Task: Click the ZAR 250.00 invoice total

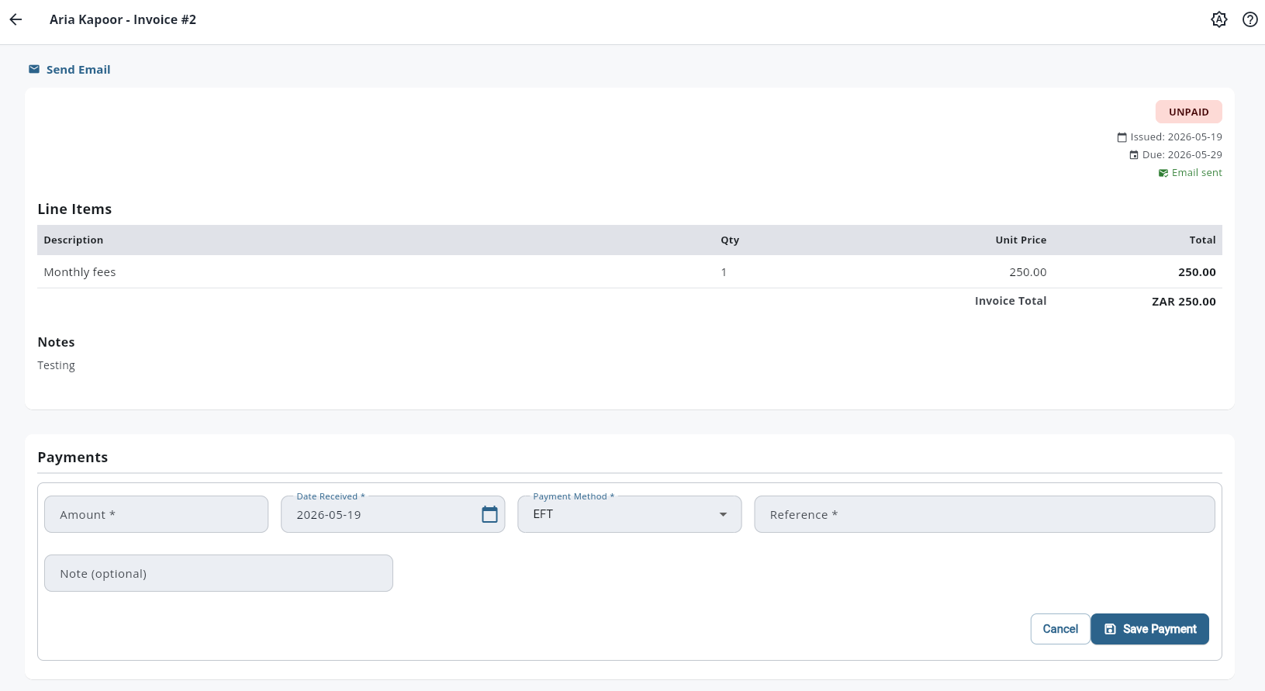Action: (x=1184, y=302)
